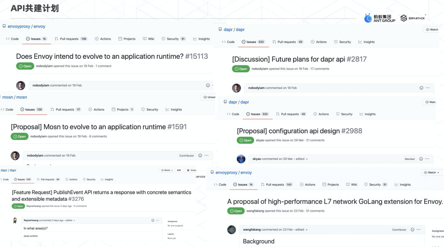Image resolution: width=444 pixels, height=247 pixels.
Task: Click RayneHwang's profile avatar
Action: pyautogui.click(x=15, y=220)
